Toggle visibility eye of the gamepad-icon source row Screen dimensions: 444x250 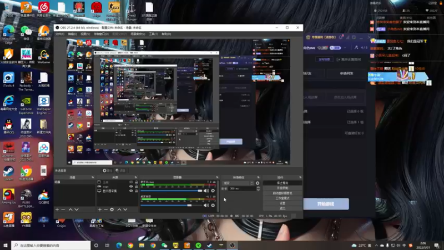131,187
